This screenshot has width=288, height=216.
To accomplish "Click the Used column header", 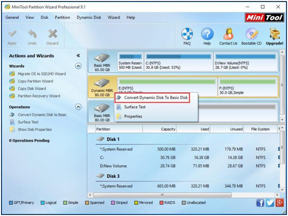I will point(194,129).
